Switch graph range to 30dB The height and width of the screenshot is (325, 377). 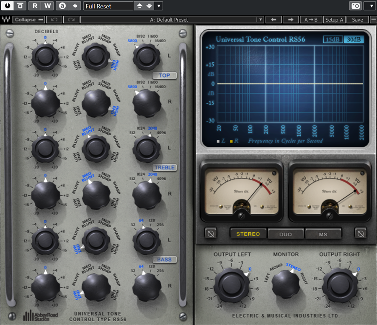click(354, 39)
